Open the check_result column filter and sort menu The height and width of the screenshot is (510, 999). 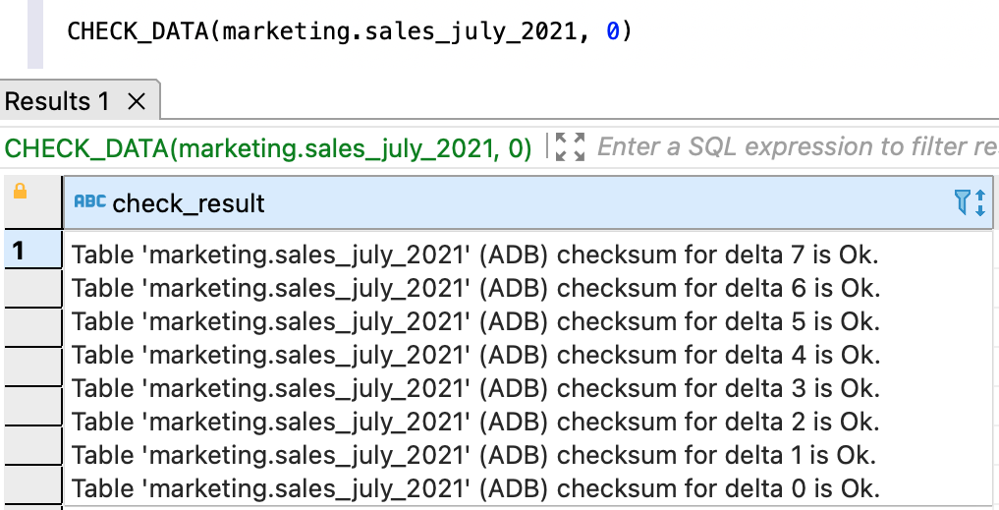(x=970, y=203)
